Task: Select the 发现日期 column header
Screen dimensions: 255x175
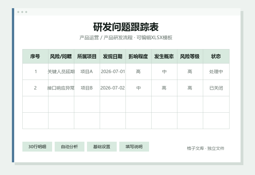Action: pyautogui.click(x=113, y=56)
